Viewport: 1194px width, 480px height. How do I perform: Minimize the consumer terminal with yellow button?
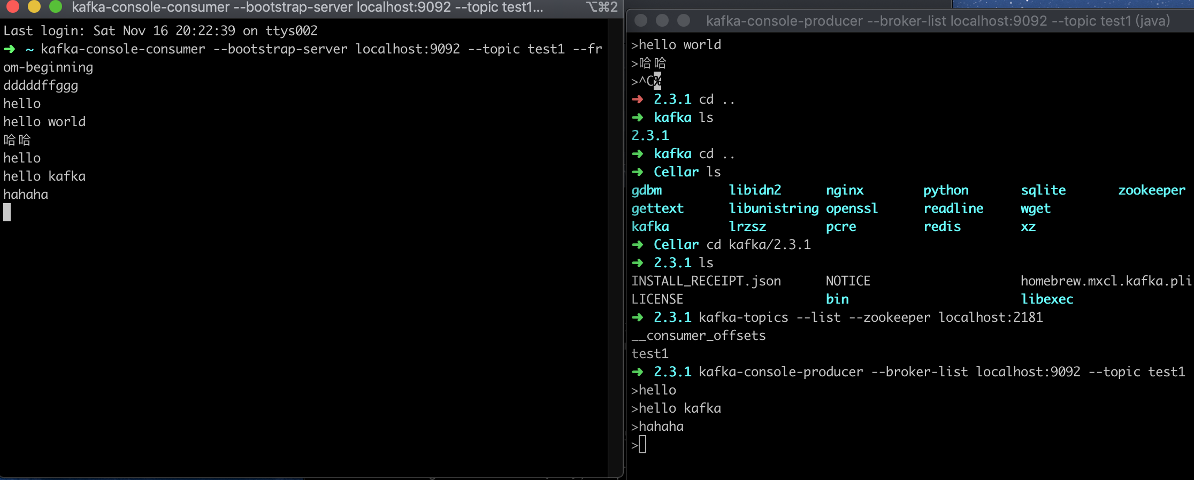click(34, 6)
